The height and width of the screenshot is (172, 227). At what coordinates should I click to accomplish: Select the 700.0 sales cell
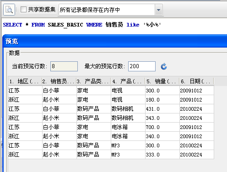(x=162, y=127)
